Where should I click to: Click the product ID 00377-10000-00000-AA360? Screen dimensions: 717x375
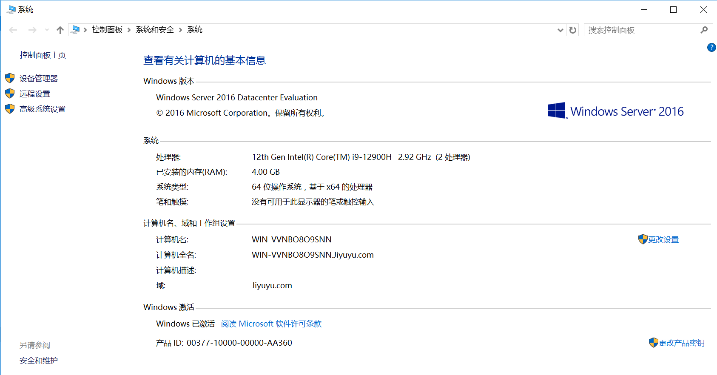point(239,343)
